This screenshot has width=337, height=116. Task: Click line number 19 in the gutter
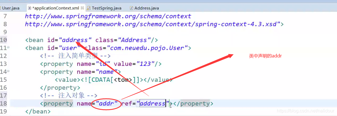4,112
